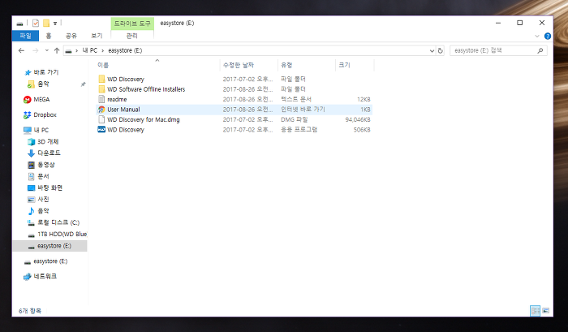Screen dimensions: 568x332
Task: Open 1TB HDD(WD Blue) drive in sidebar
Action: [x=62, y=234]
